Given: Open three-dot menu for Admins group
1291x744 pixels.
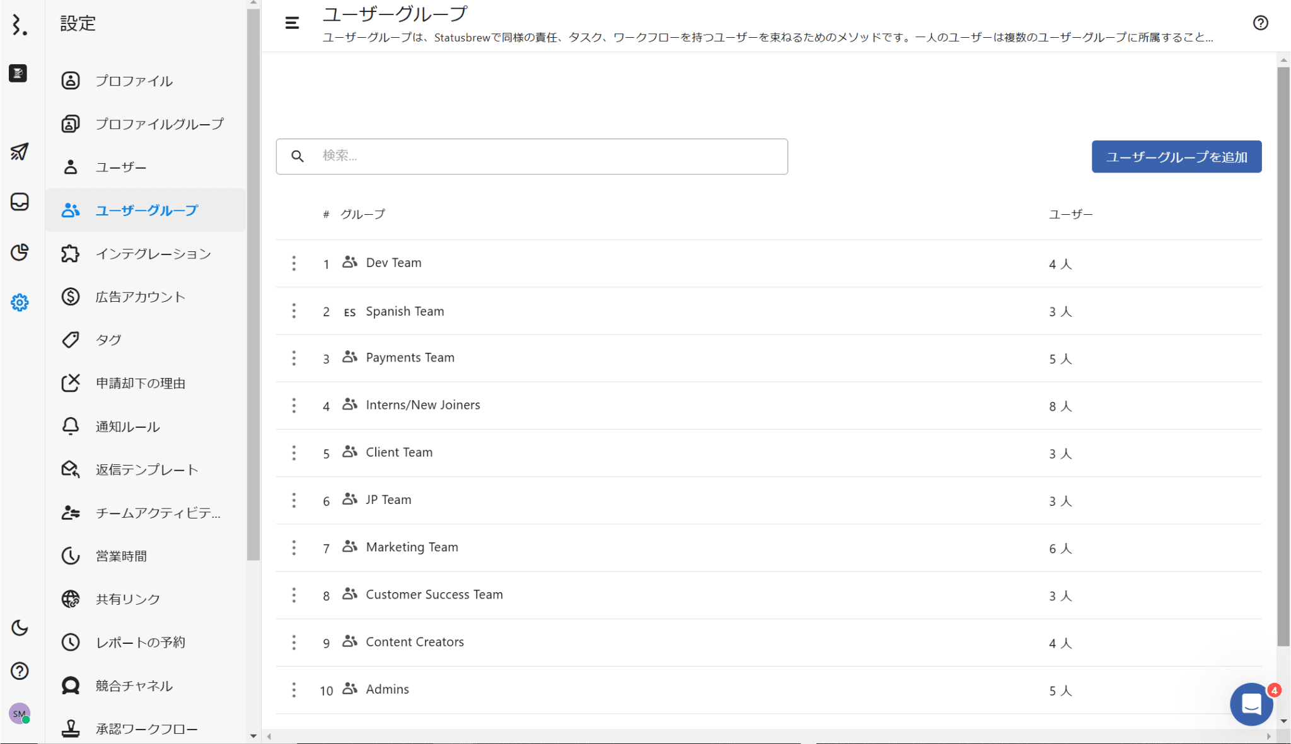Looking at the screenshot, I should coord(294,690).
